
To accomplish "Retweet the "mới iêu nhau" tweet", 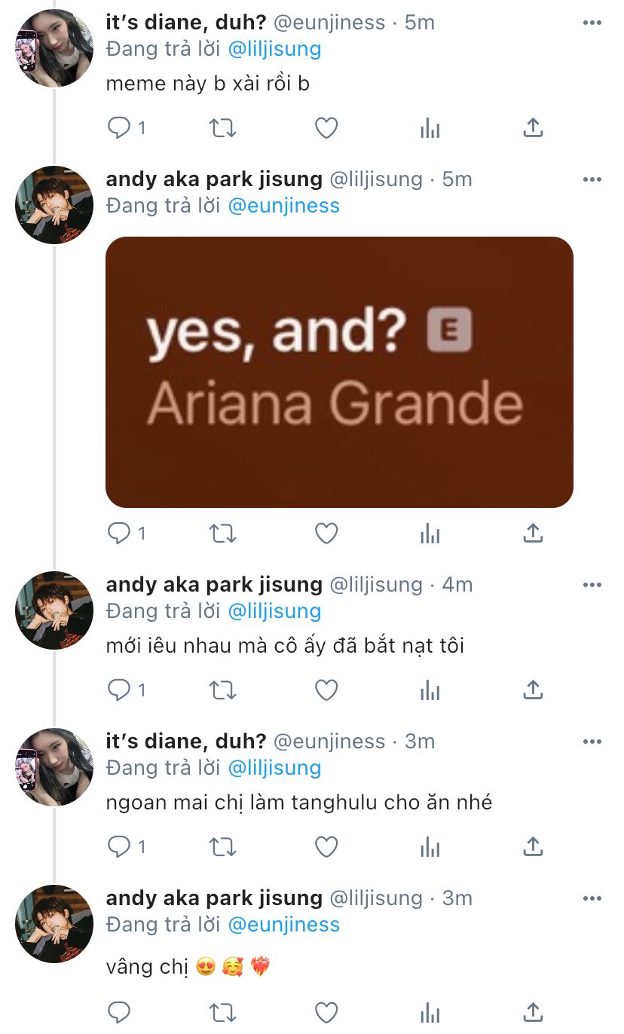I will point(222,690).
